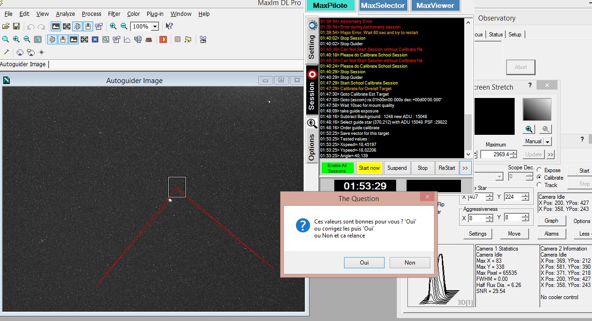Screen dimensions: 592x321
Task: Click the image tree hierarchy icon
Action: (203, 40)
